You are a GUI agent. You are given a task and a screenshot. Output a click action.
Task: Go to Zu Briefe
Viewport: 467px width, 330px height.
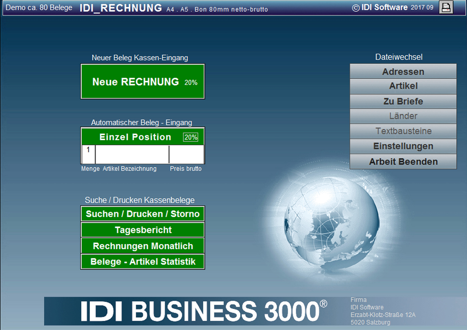[x=403, y=101]
